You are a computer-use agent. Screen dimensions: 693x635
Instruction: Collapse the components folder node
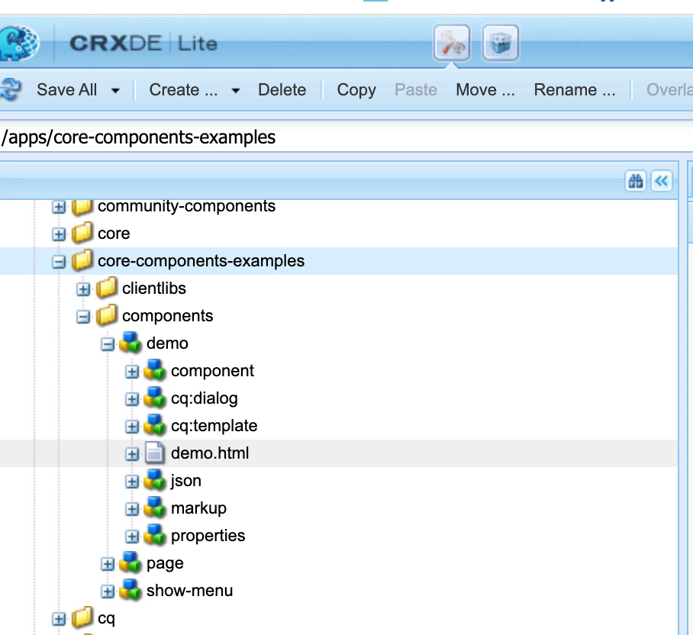pyautogui.click(x=82, y=317)
